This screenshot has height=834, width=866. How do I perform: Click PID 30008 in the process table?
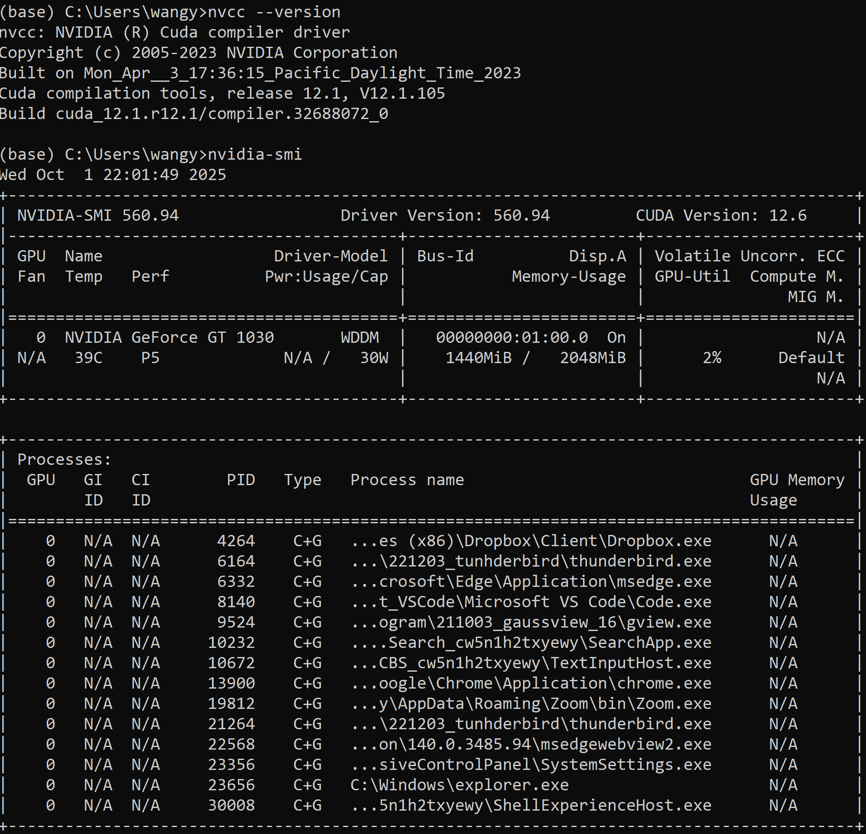tap(231, 805)
